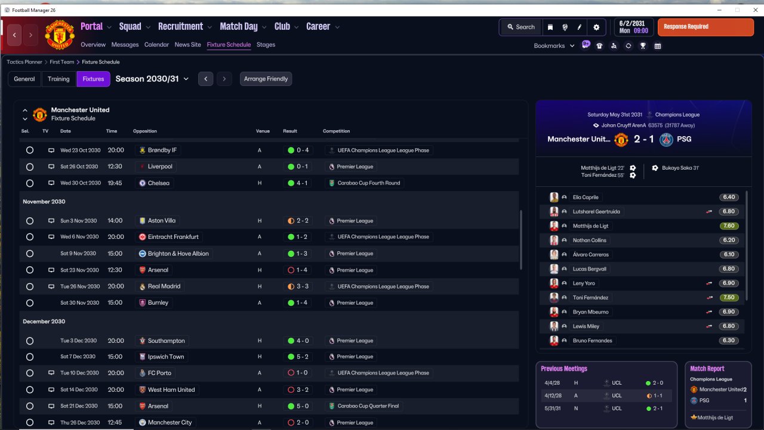Open the scouting person-search bookmark icon

tap(614, 46)
